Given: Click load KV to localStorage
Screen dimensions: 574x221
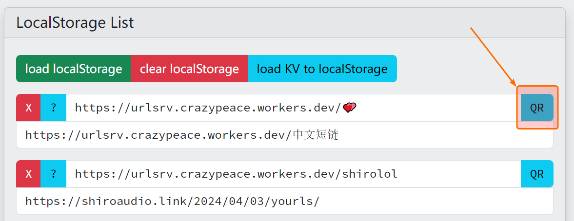Looking at the screenshot, I should [x=322, y=69].
